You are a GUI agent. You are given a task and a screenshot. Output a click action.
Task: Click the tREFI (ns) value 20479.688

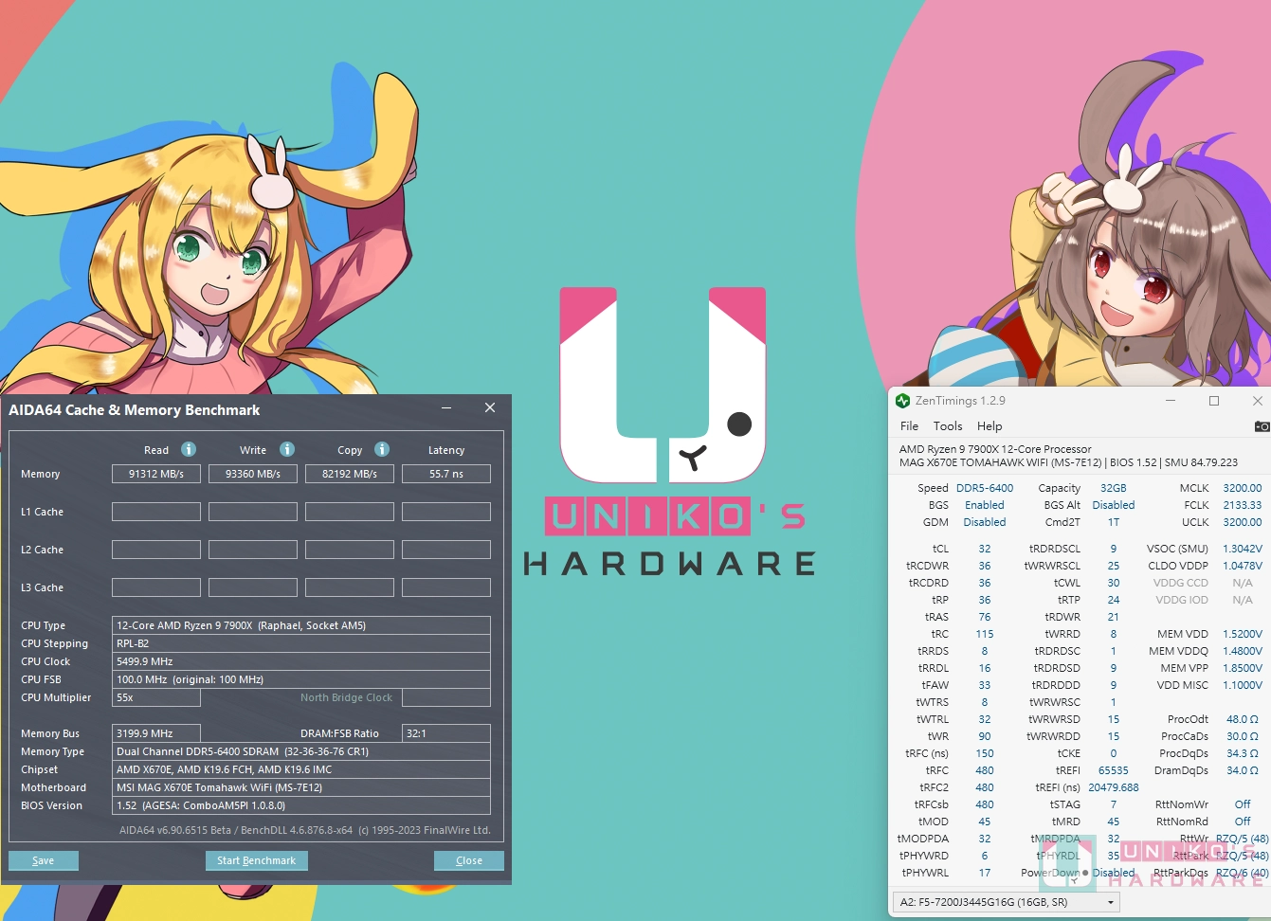[x=1114, y=787]
